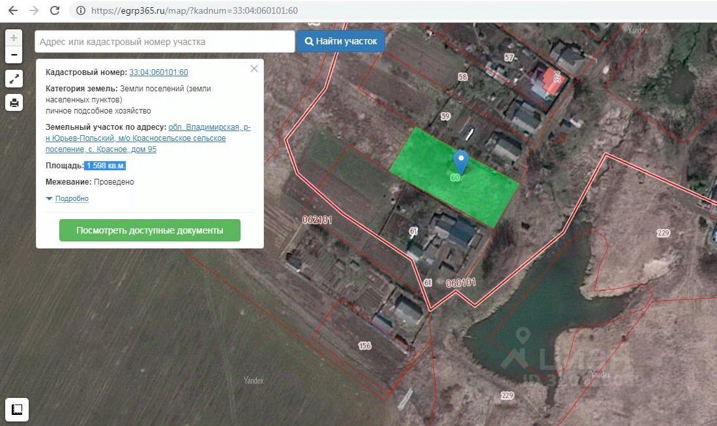717x426 pixels.
Task: Click Межевание: Проведено text
Action: [90, 182]
